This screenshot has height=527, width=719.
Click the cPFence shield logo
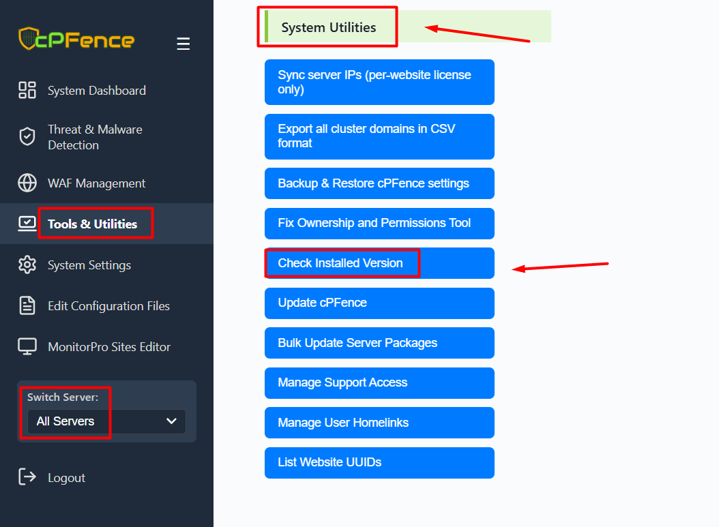click(29, 39)
